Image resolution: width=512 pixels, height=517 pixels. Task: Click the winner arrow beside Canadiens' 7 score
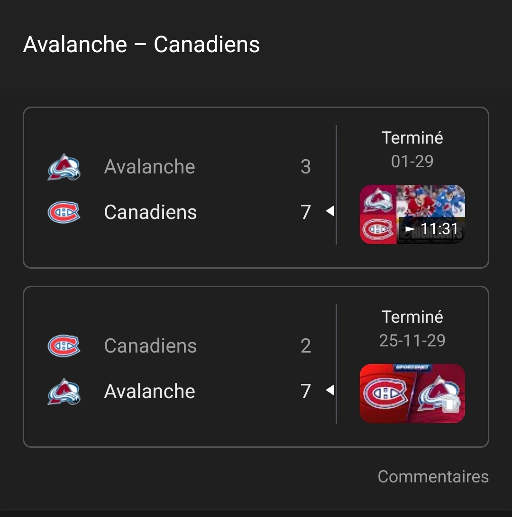[x=330, y=211]
